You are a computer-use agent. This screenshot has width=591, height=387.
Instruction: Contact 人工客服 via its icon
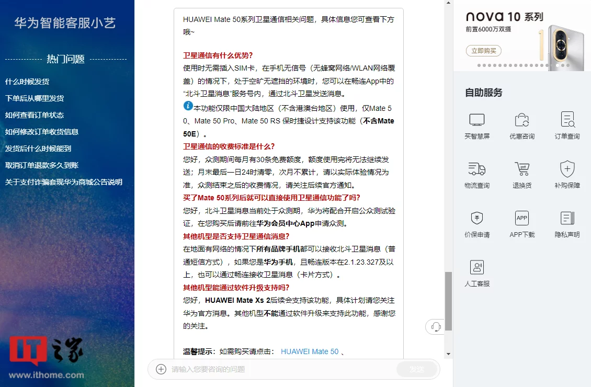pyautogui.click(x=477, y=267)
